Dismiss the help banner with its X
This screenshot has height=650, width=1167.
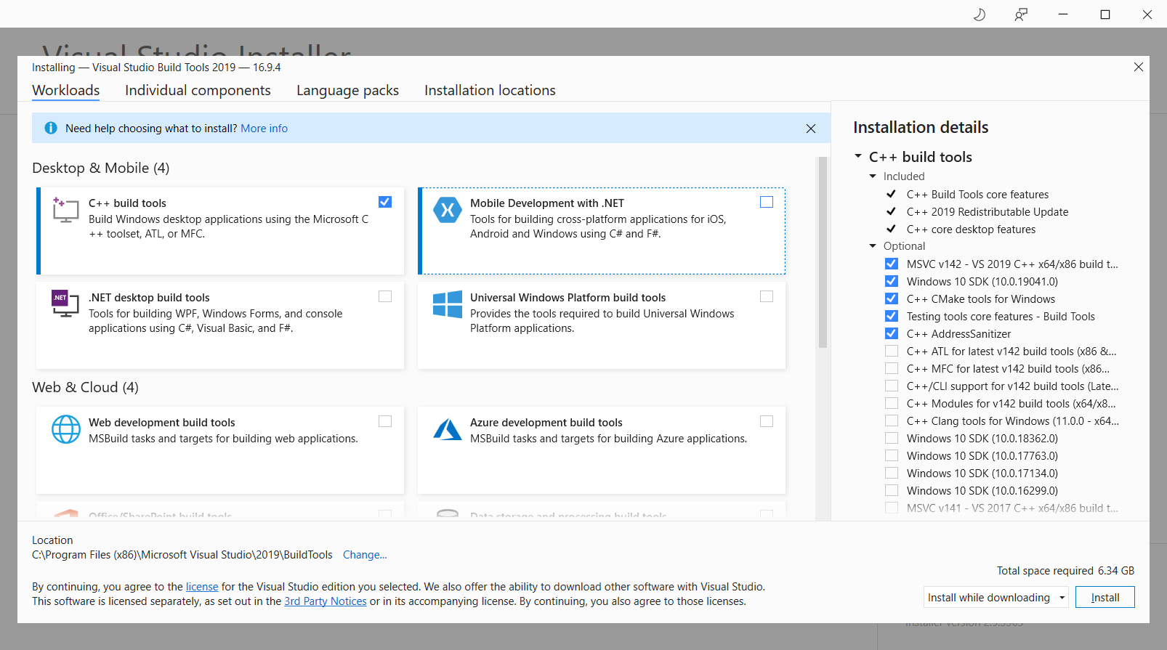click(811, 129)
